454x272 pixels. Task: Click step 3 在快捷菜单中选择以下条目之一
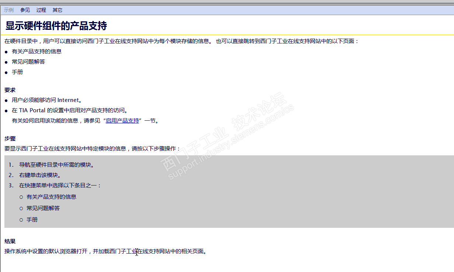[x=60, y=186]
